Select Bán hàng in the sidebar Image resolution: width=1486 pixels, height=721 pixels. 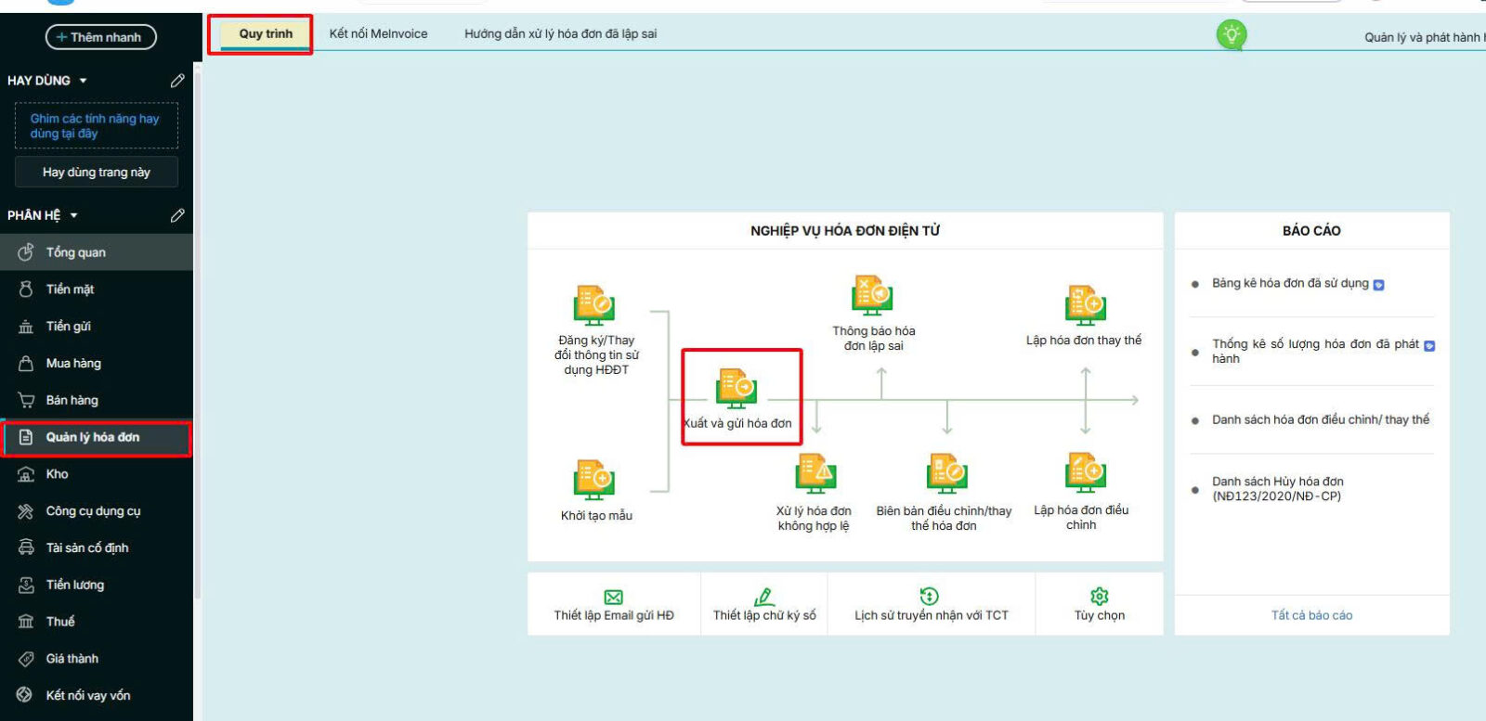pos(72,400)
